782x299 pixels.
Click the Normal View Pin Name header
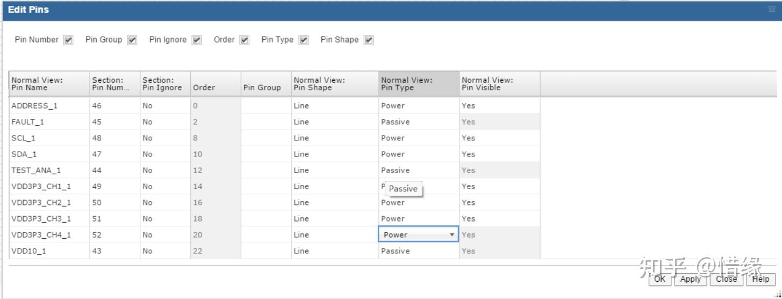[x=49, y=84]
